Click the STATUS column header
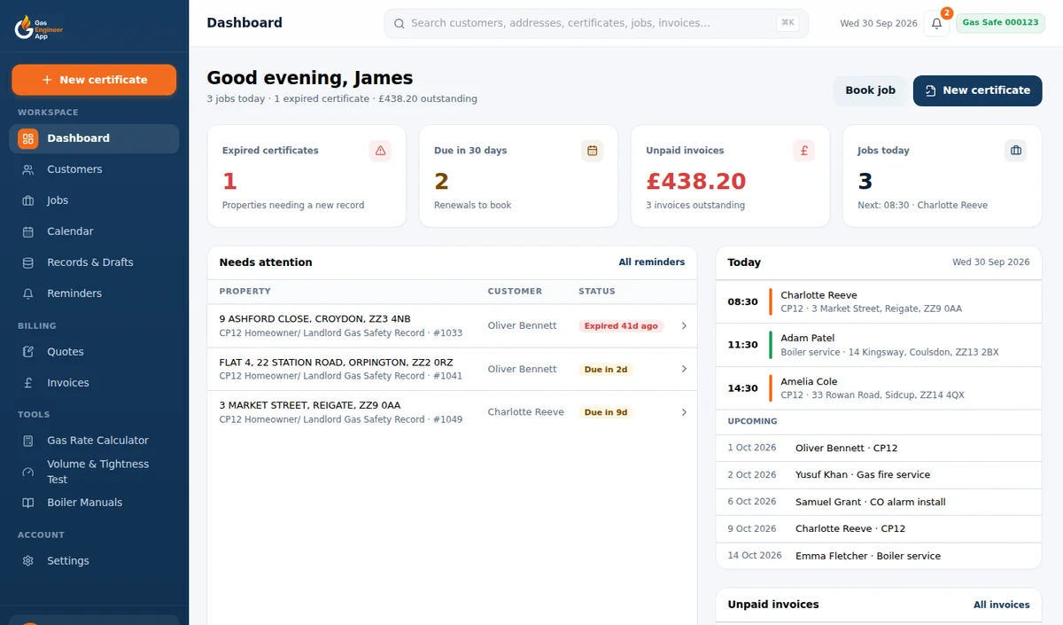This screenshot has height=625, width=1063. point(597,292)
